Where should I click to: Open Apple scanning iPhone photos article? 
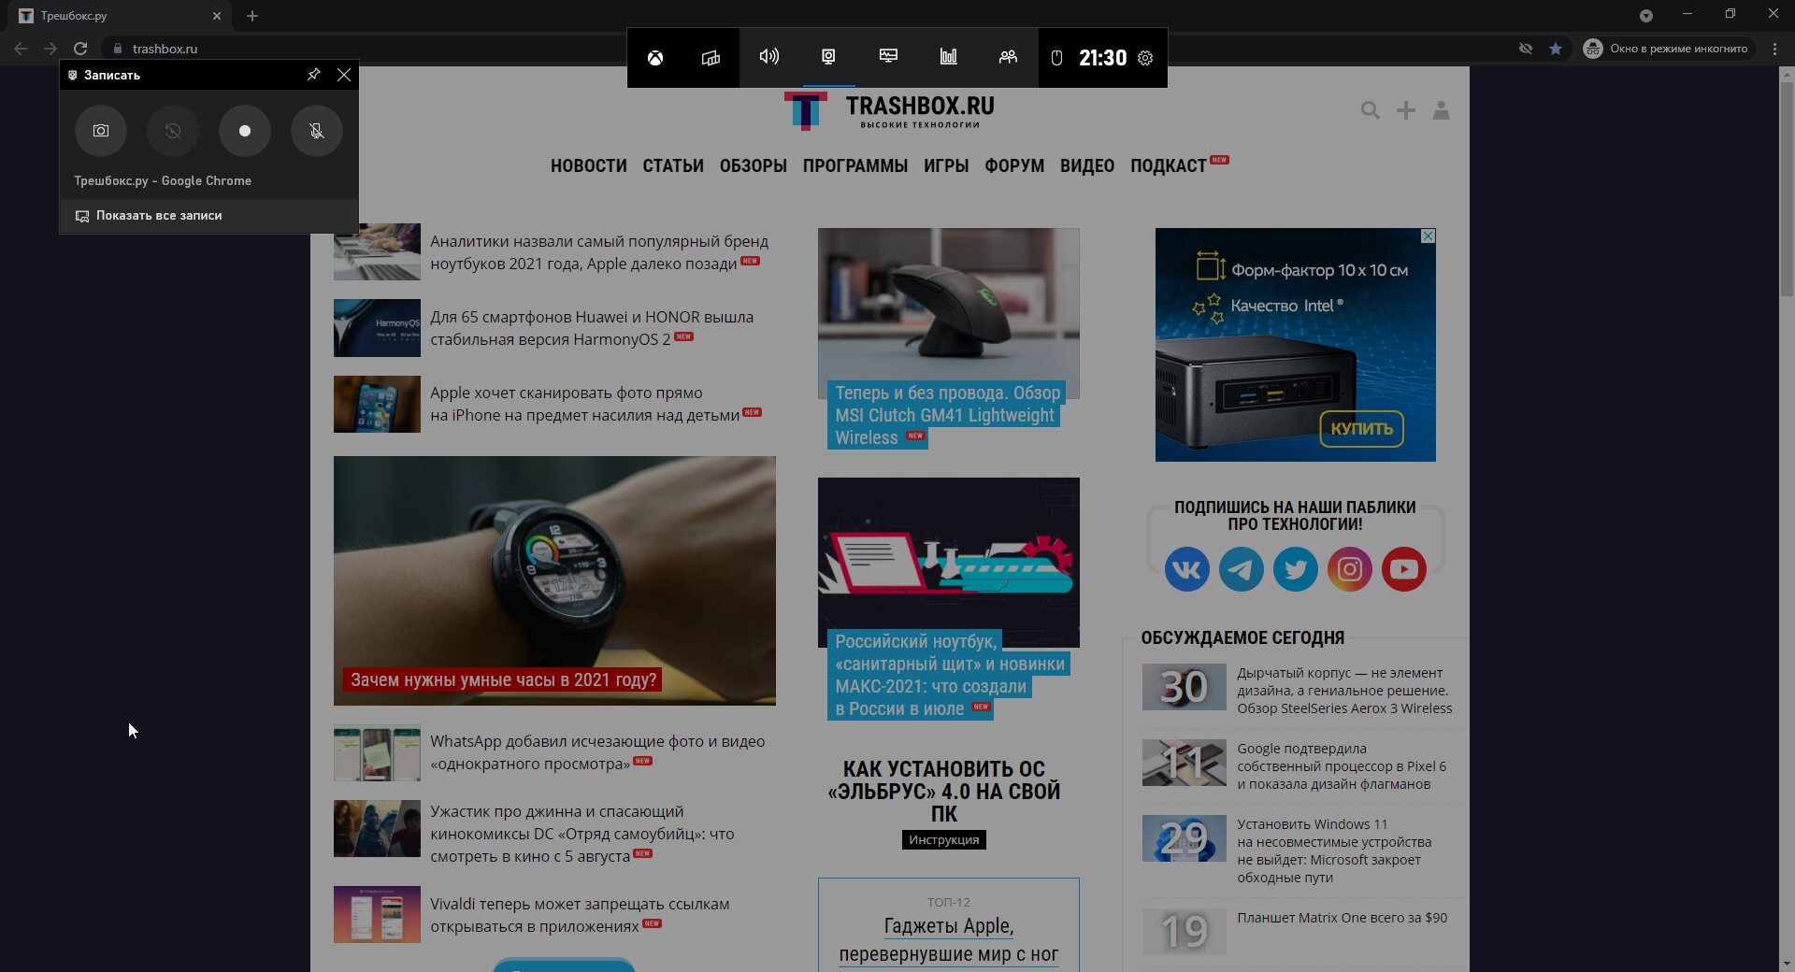click(595, 404)
